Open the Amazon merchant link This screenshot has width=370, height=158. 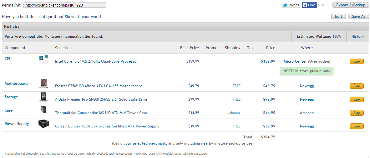click(307, 113)
